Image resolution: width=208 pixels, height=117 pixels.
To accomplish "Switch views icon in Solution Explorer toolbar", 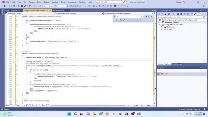I will 169,14.
